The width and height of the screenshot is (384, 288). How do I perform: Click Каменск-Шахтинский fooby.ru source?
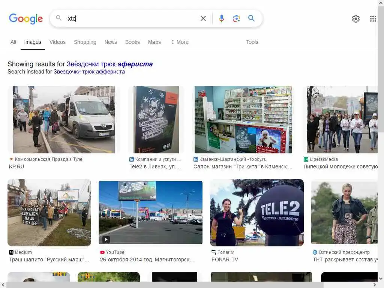[233, 159]
